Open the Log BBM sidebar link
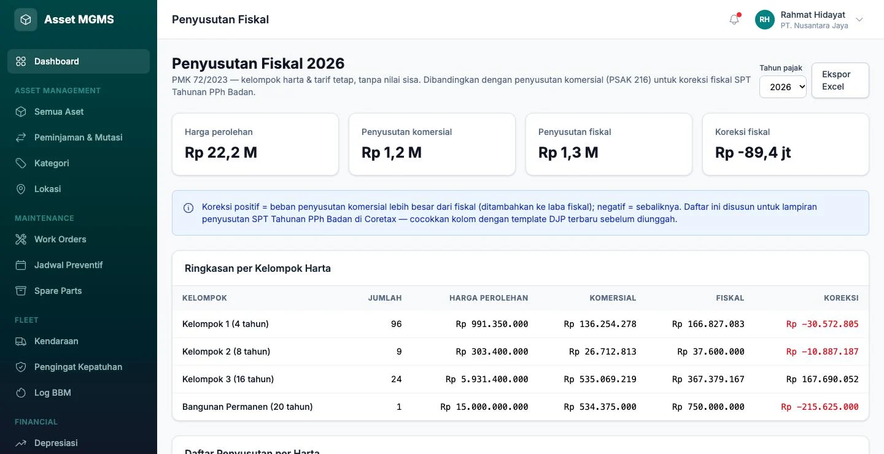884x454 pixels. [x=79, y=393]
